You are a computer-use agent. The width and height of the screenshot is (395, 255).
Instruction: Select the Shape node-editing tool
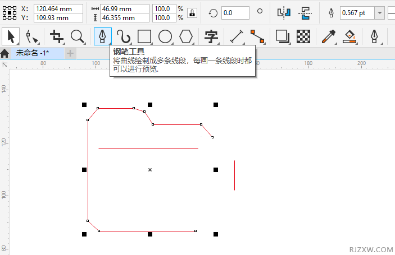click(x=32, y=36)
